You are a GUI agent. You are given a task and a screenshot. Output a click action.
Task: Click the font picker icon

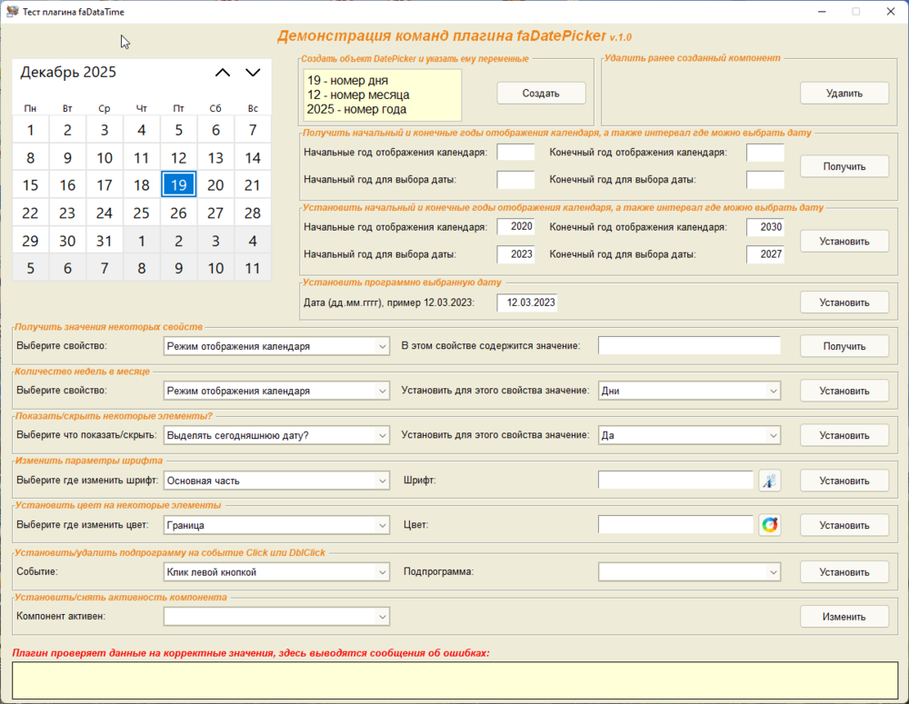770,481
